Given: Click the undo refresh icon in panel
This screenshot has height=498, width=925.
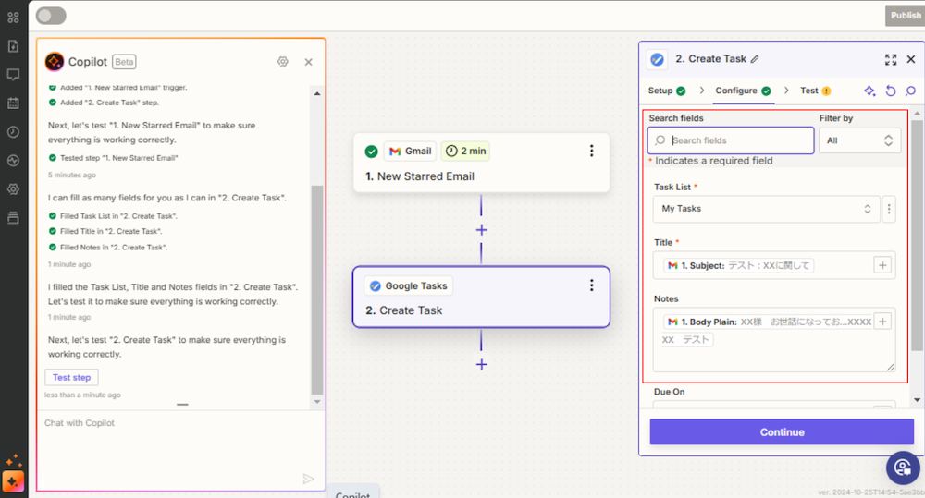Looking at the screenshot, I should [x=891, y=91].
